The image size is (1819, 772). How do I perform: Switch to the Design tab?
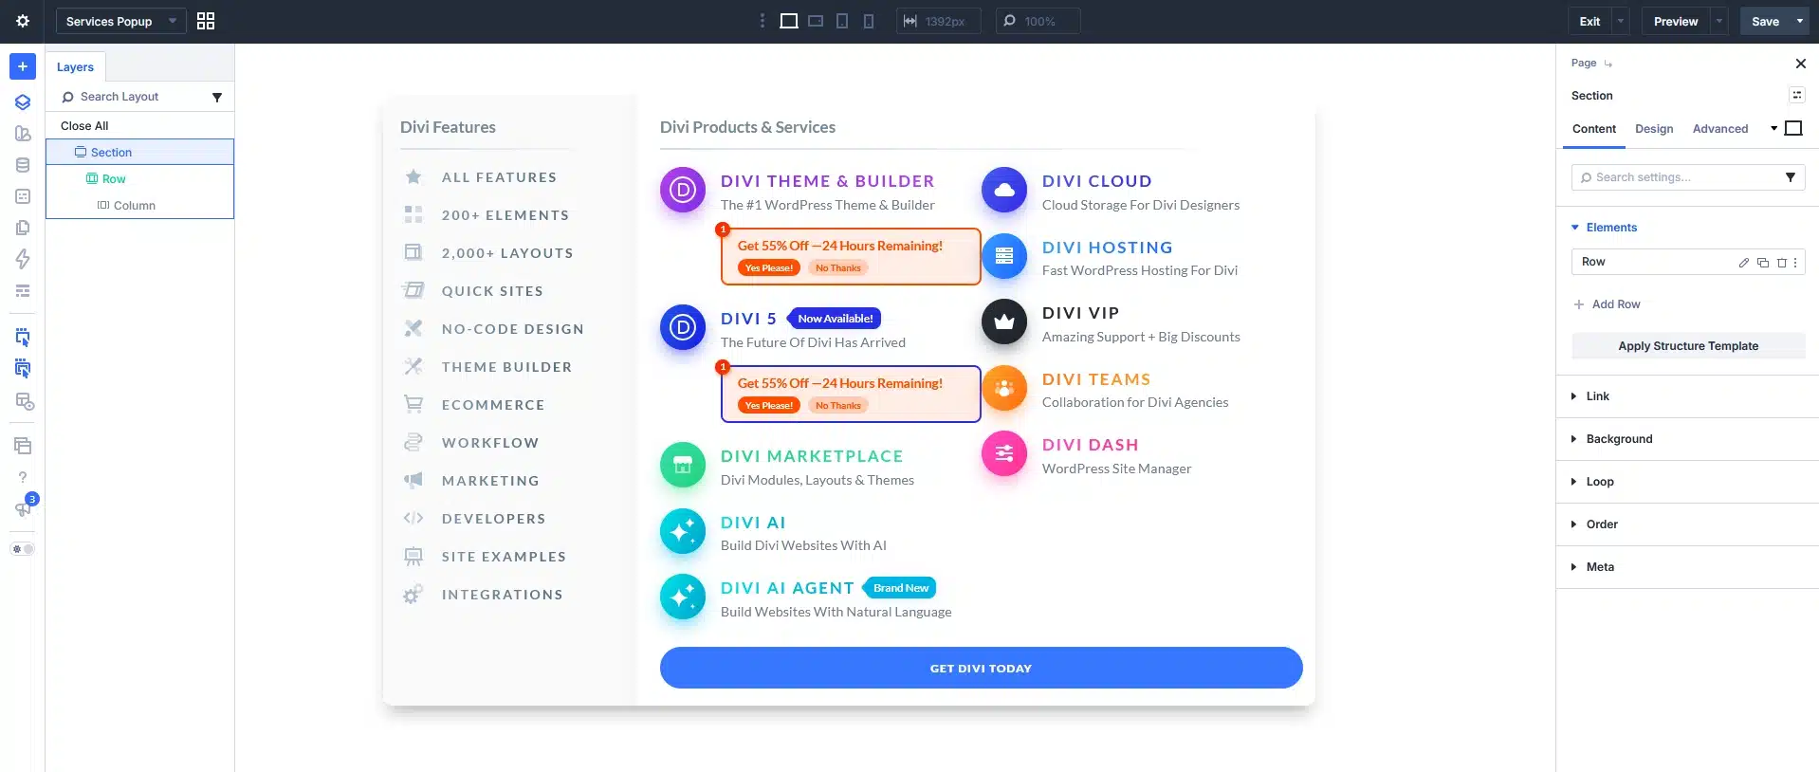[x=1654, y=129]
